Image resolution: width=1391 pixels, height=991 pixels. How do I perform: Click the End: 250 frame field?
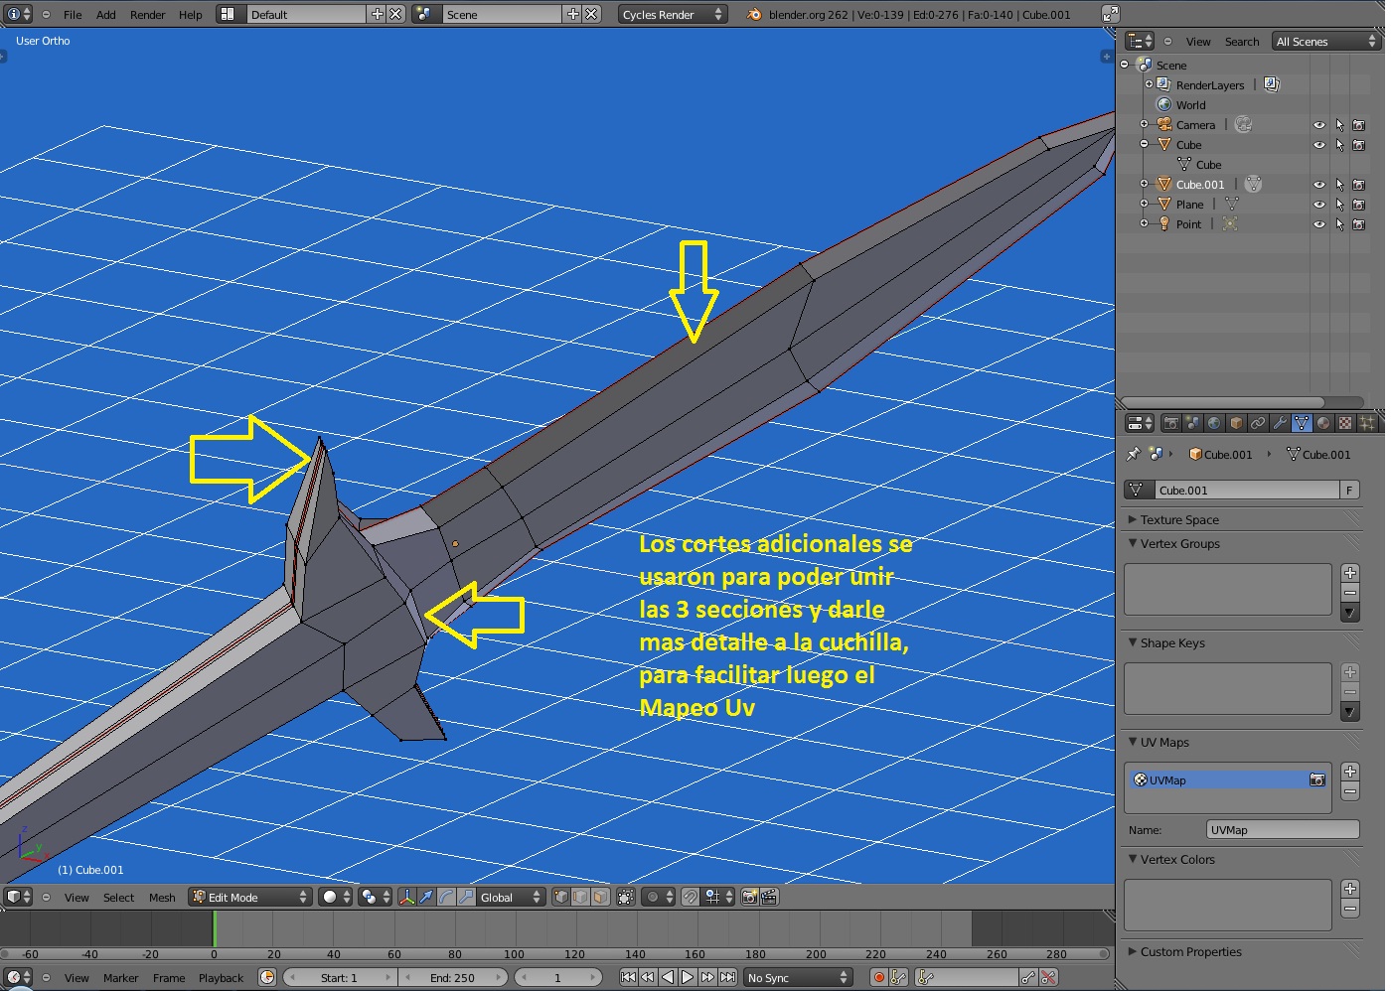[453, 977]
